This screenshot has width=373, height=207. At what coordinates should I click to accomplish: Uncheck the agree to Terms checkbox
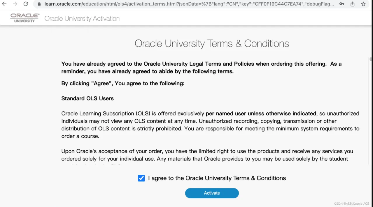tap(141, 178)
